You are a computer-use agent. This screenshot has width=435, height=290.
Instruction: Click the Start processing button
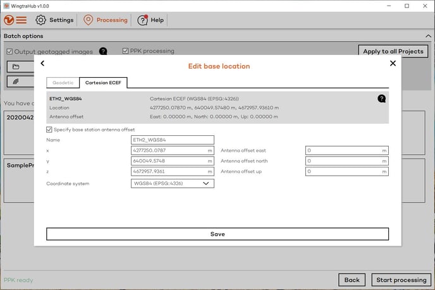[x=401, y=279]
